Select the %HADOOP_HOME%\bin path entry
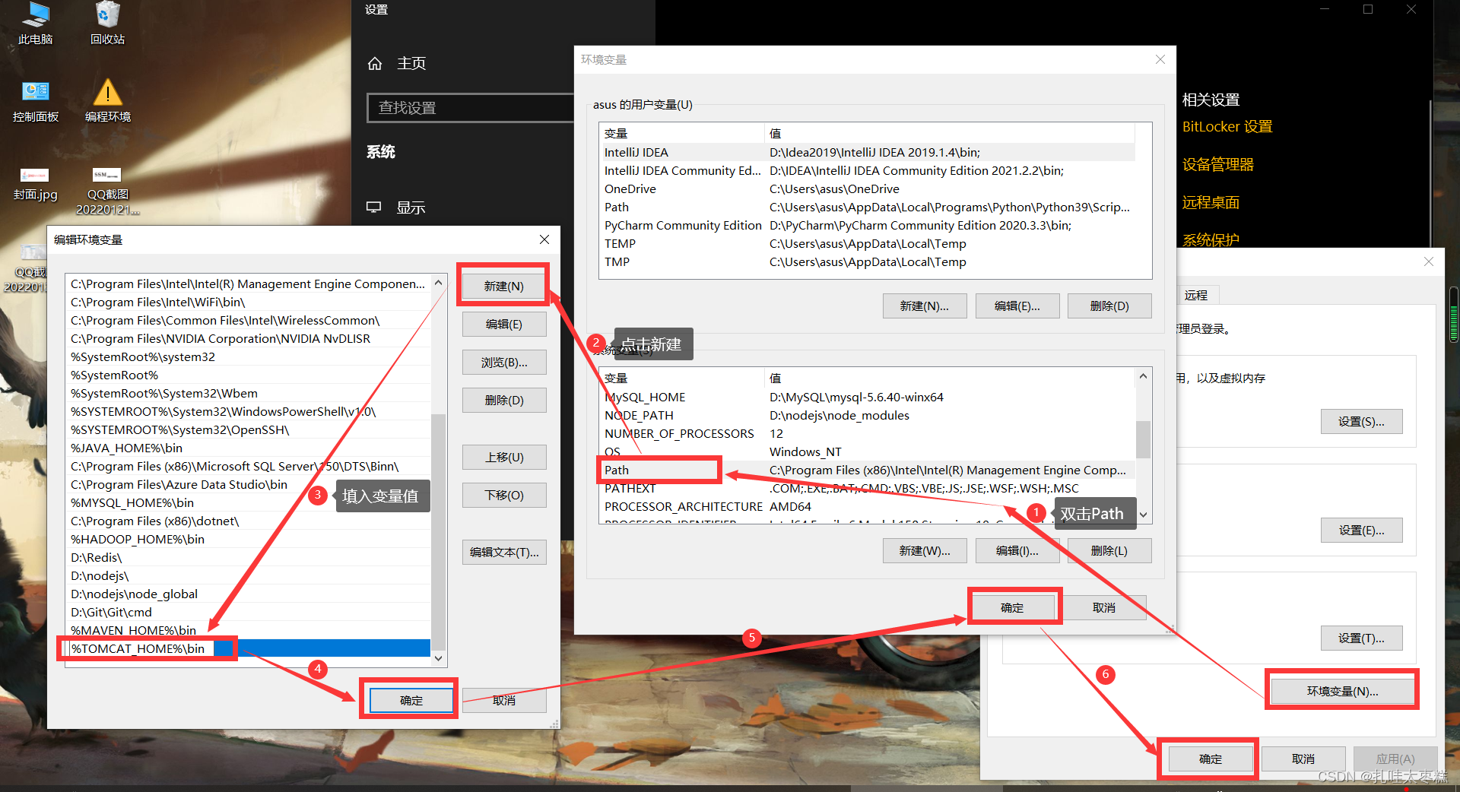 [x=248, y=539]
